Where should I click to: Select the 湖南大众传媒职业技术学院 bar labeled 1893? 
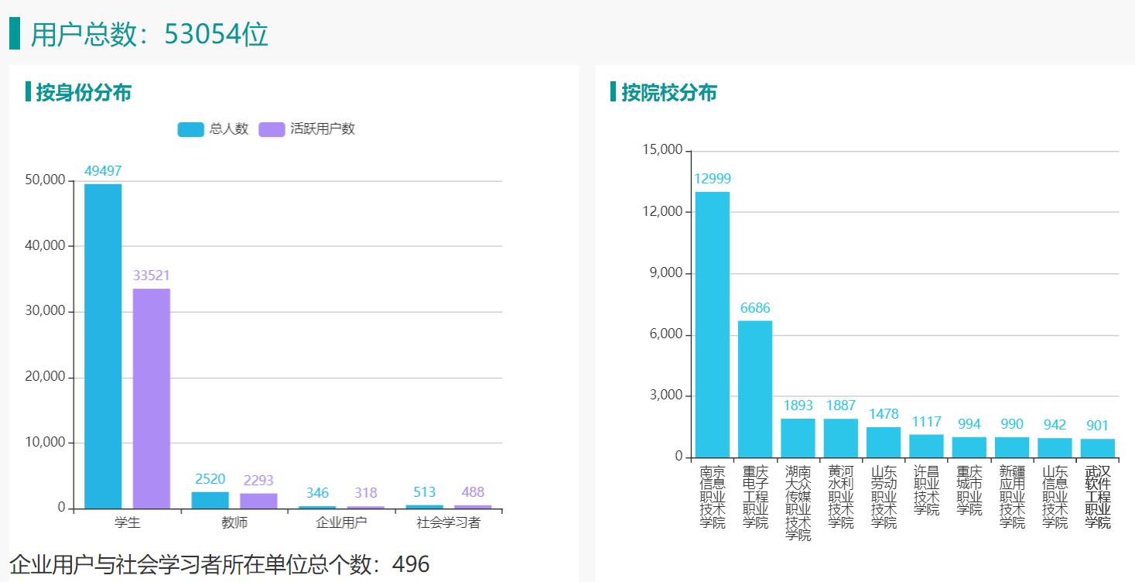click(798, 438)
